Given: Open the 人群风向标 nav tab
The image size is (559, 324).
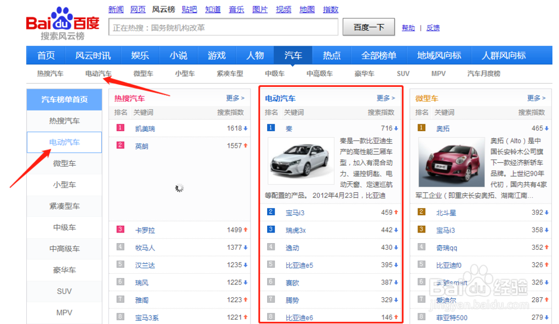Looking at the screenshot, I should (x=504, y=55).
